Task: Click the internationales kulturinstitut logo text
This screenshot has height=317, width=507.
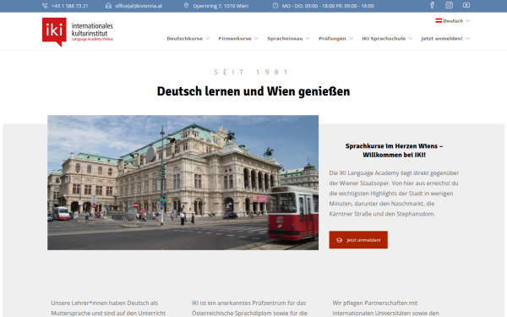Action: (x=92, y=32)
